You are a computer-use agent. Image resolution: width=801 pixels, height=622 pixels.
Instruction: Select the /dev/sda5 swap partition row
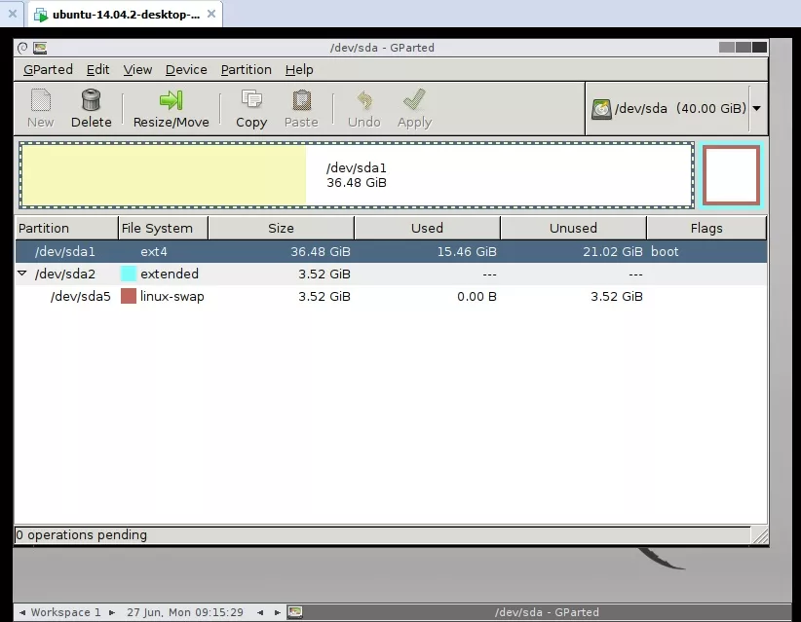coord(391,297)
